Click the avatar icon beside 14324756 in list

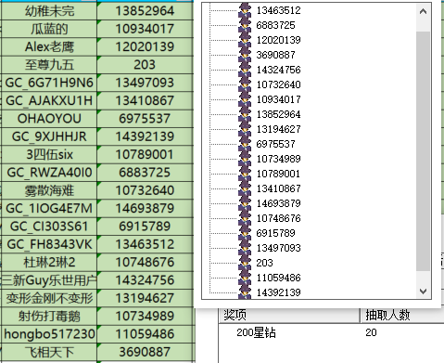pyautogui.click(x=245, y=70)
